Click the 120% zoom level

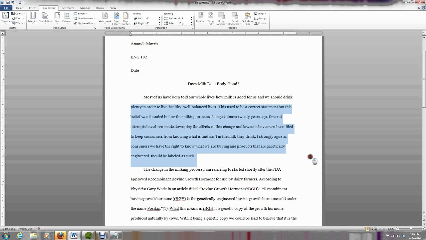point(392,229)
